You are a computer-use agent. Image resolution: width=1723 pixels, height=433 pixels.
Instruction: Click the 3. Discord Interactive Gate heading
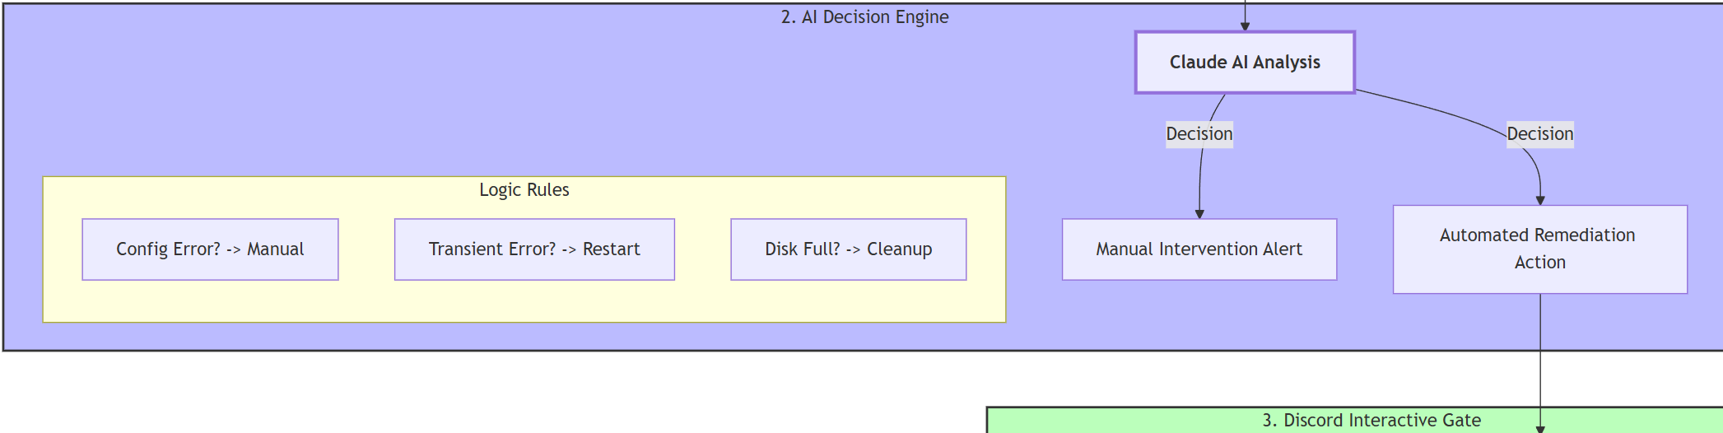coord(1371,421)
